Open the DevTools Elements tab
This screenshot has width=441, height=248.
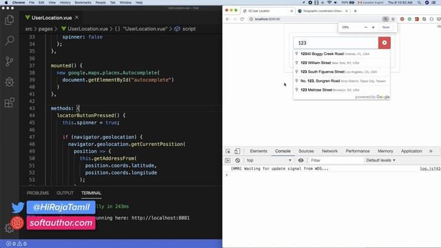click(258, 151)
